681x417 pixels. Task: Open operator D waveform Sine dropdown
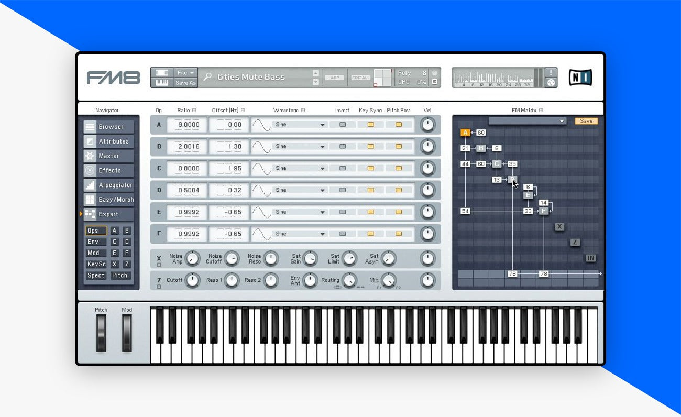tap(300, 190)
